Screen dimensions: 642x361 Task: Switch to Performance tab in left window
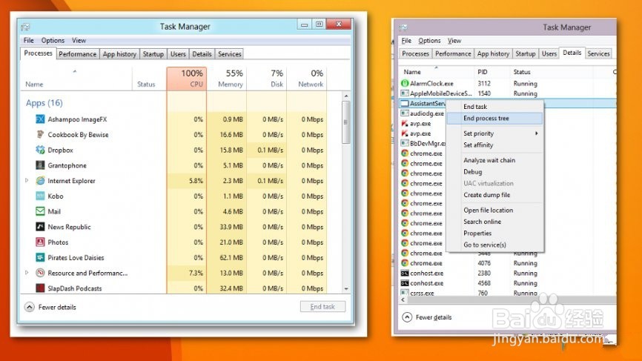[77, 54]
